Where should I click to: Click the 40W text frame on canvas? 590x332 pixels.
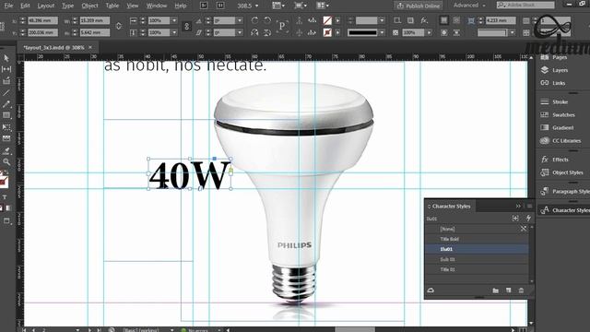point(189,174)
